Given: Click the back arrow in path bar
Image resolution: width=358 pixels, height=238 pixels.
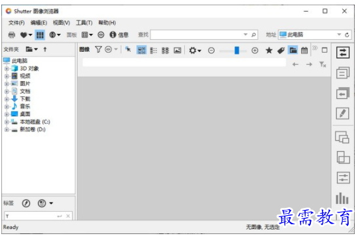Looking at the screenshot, I should pyautogui.click(x=295, y=64).
